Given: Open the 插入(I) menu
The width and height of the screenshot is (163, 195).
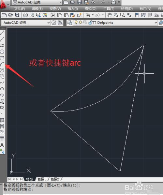Looking at the screenshot, I should pyautogui.click(x=73, y=9).
